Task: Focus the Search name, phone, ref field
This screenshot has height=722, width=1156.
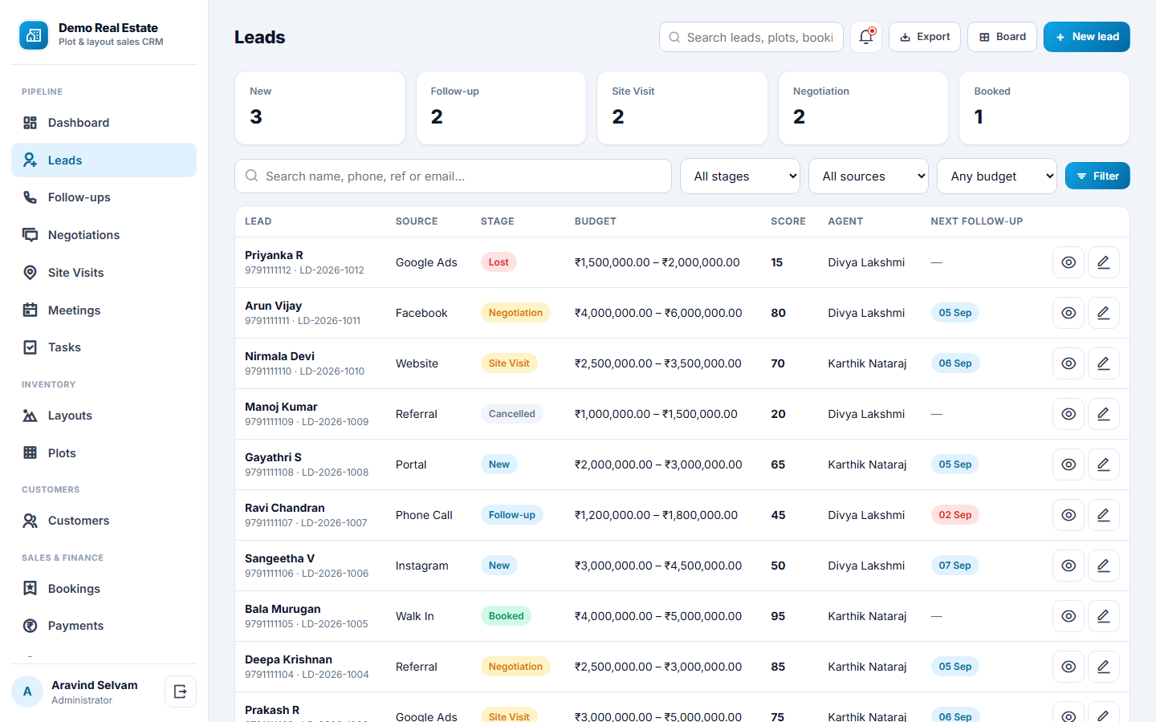Action: tap(453, 176)
